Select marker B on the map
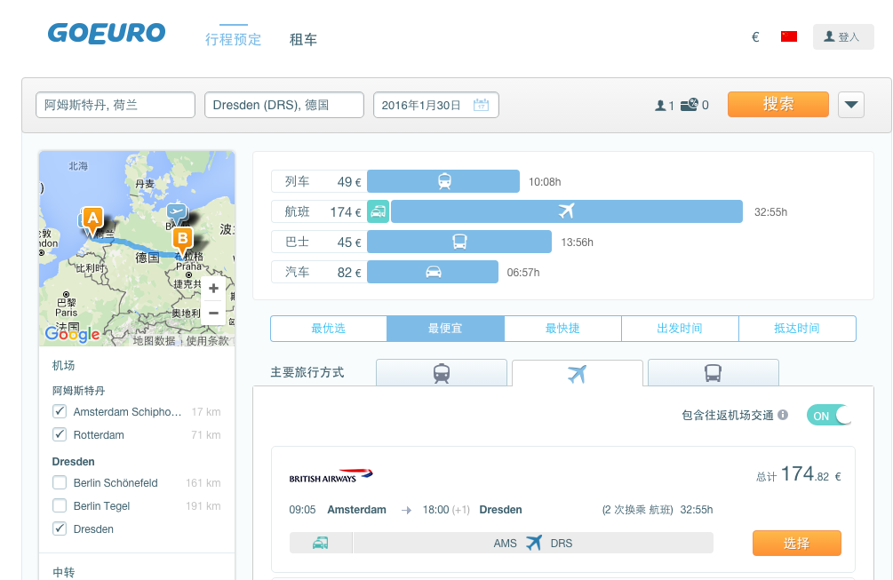Image resolution: width=893 pixels, height=580 pixels. pos(182,242)
